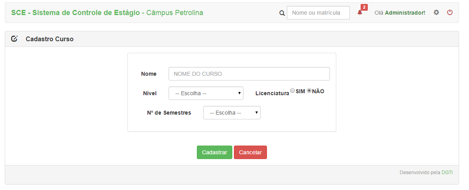Cancel the form with Cancelar button

coord(250,152)
